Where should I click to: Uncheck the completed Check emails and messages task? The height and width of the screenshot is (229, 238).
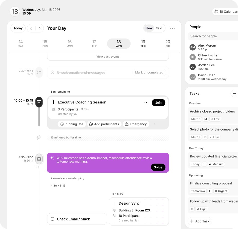coord(52,72)
